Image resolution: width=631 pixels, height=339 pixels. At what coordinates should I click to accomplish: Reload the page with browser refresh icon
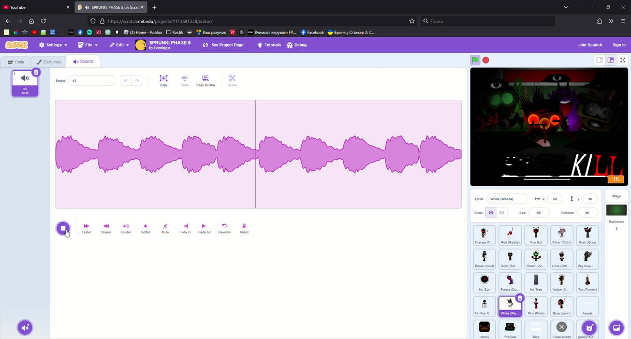point(43,21)
